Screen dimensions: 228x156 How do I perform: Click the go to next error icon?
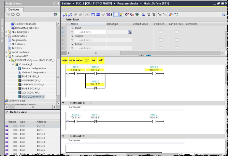tap(132, 14)
